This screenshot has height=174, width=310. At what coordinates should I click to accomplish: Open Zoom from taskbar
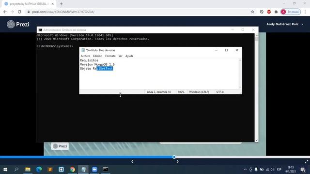[x=94, y=169]
